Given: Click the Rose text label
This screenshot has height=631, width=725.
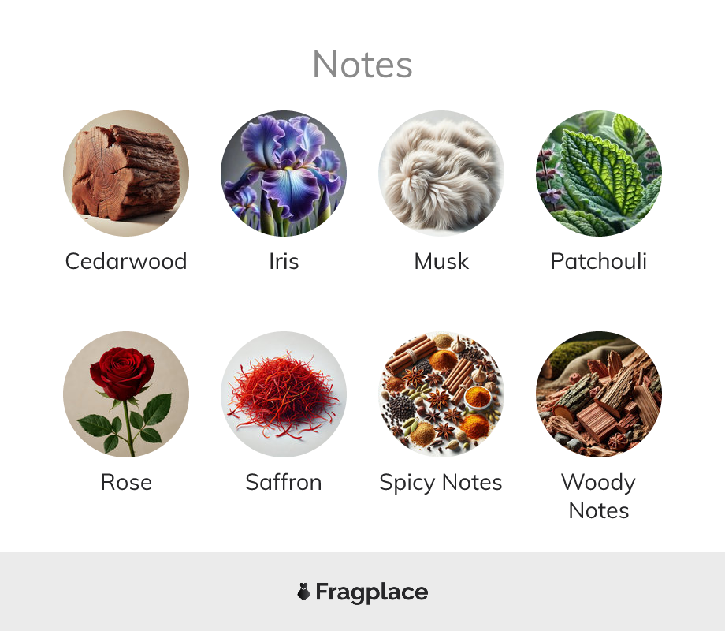Looking at the screenshot, I should (126, 482).
